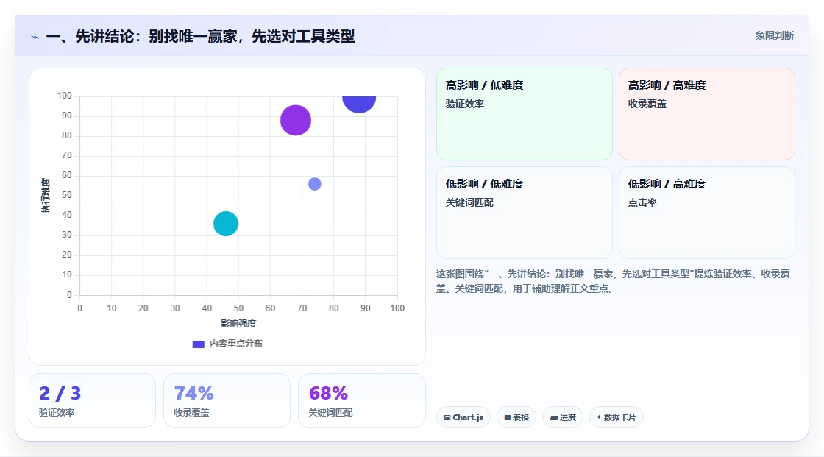Open the 低影响 / 低难度 quadrant card
The image size is (824, 457).
(x=525, y=213)
